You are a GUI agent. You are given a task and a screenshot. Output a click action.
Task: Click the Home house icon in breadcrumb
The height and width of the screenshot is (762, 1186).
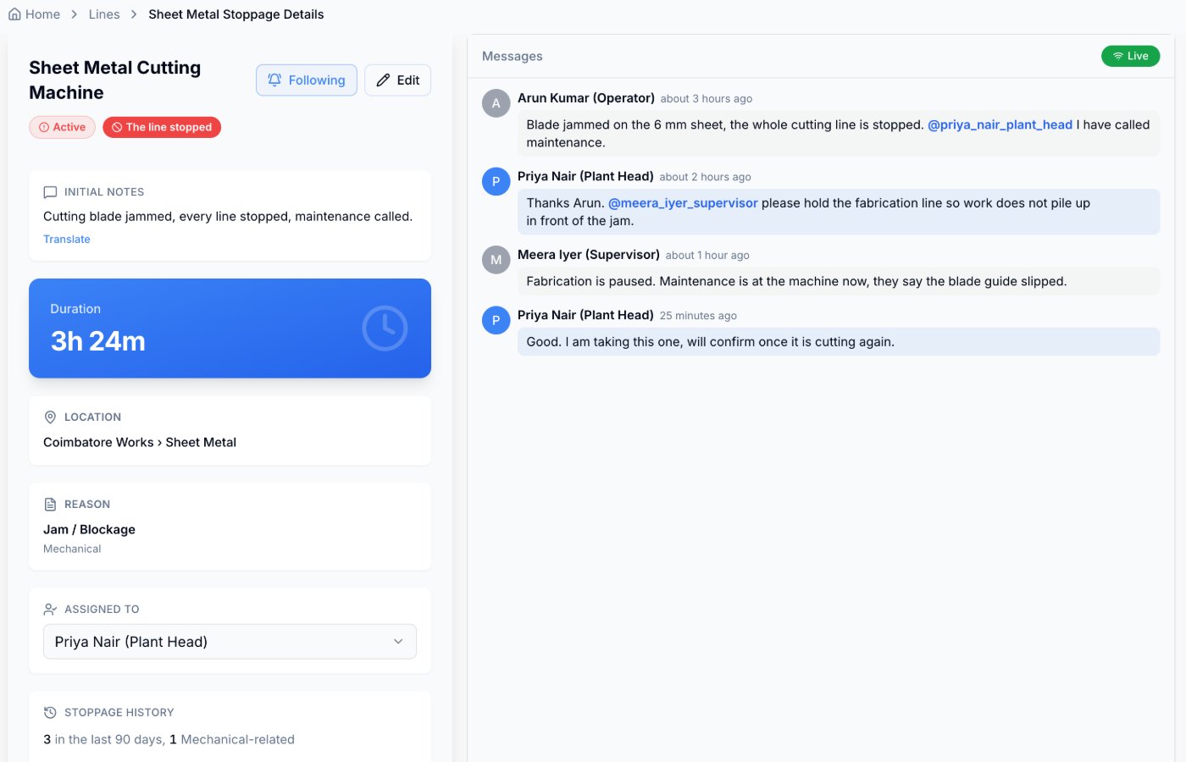pyautogui.click(x=14, y=14)
